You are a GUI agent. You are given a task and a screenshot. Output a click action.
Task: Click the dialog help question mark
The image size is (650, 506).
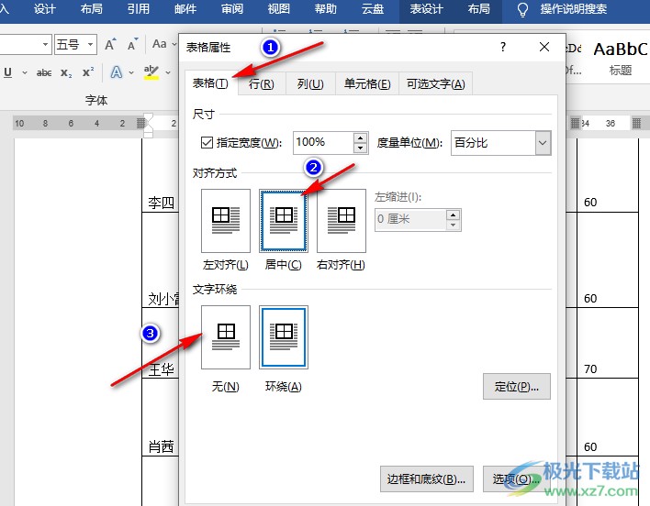(503, 47)
